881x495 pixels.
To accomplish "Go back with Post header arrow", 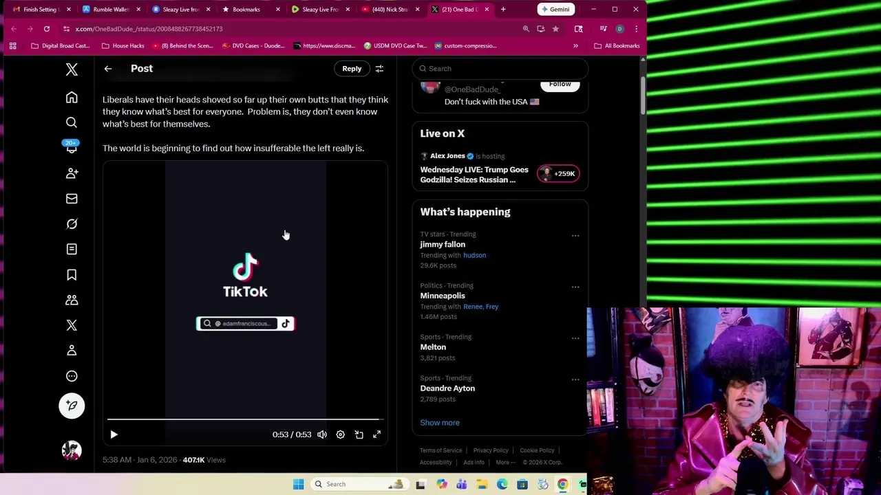I will (x=108, y=69).
